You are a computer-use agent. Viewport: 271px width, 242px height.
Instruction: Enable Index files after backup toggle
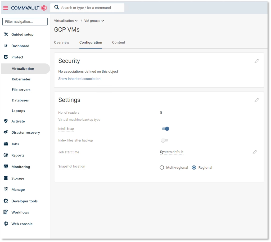point(165,141)
